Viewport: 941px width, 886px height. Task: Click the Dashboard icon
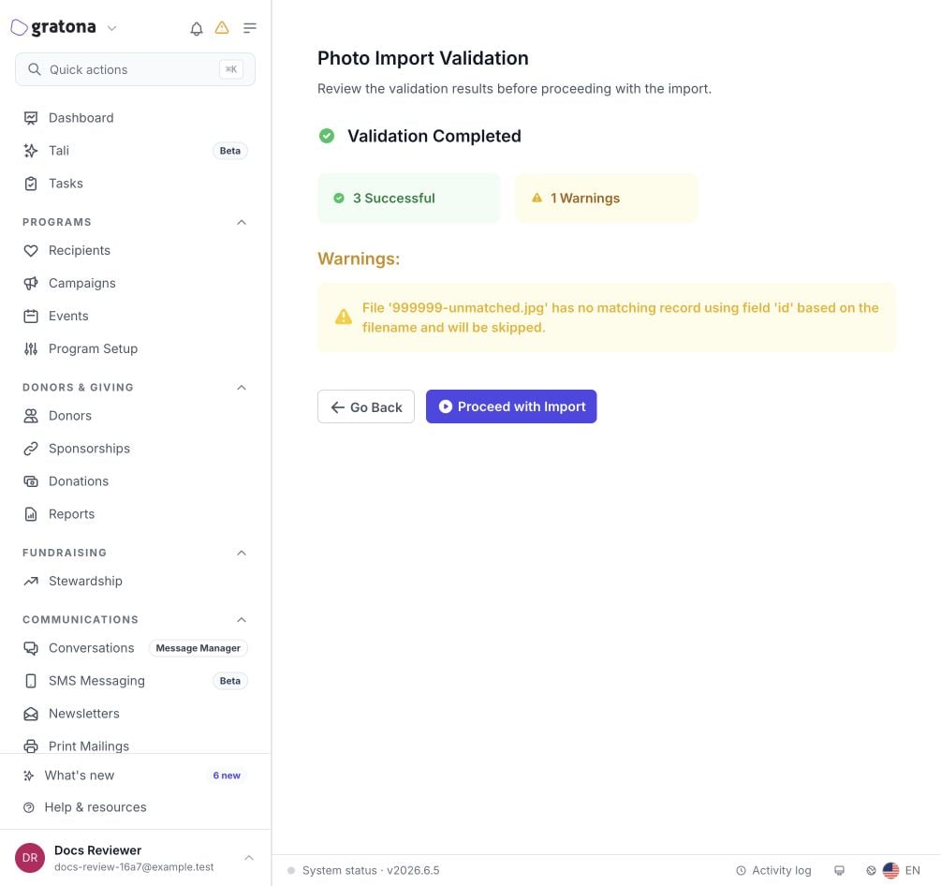[x=31, y=118]
